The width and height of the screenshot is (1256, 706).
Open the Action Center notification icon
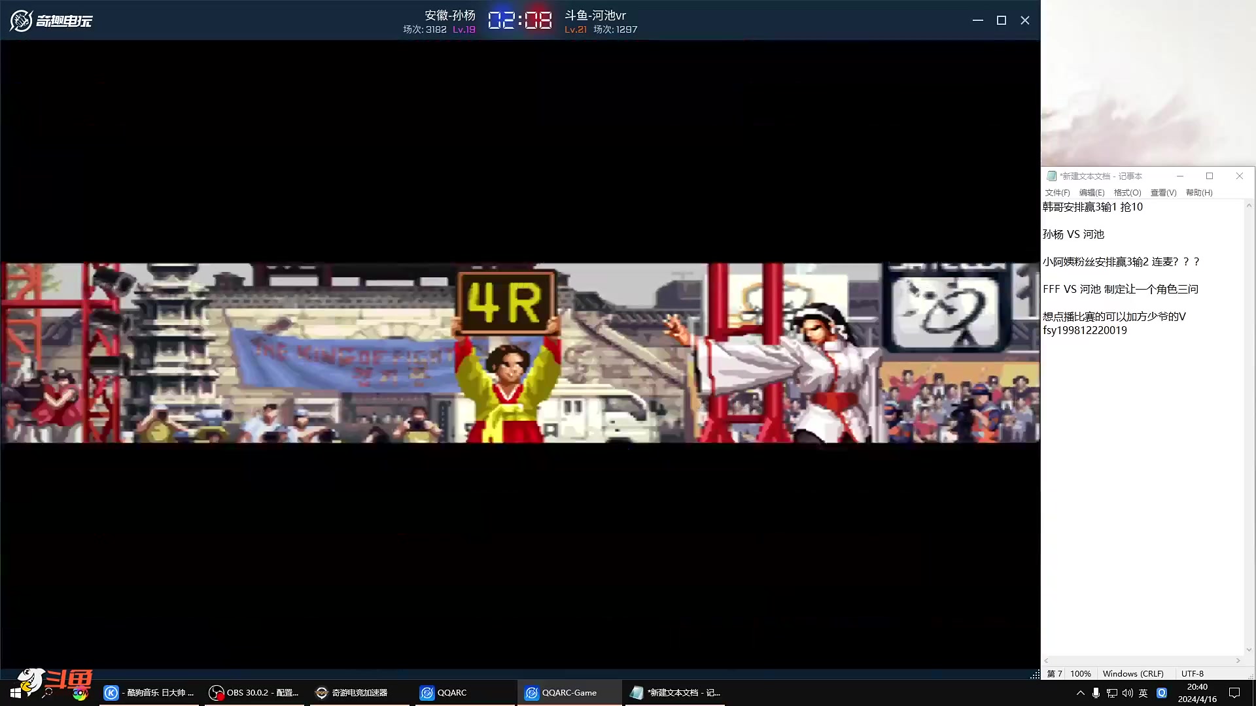point(1236,692)
